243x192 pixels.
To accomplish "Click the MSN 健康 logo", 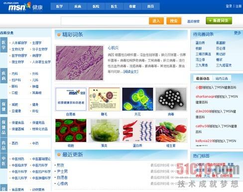I will pos(25,6).
